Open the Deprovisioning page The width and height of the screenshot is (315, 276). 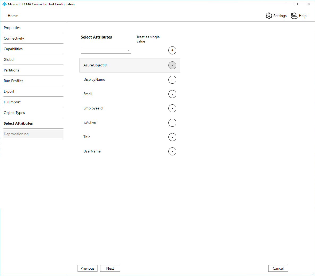(x=33, y=134)
